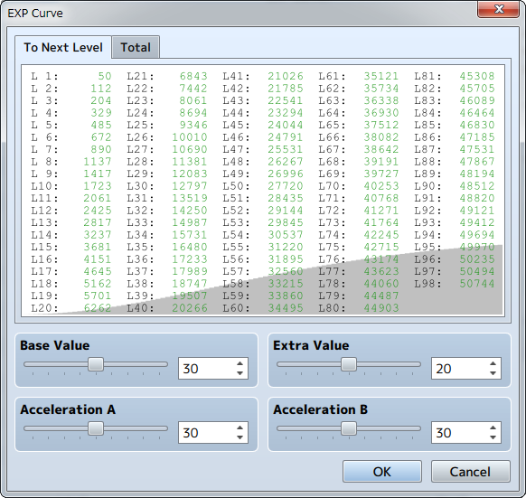Decrease Acceleration B with down arrow
Viewport: 526px width, 498px height.
tap(493, 437)
